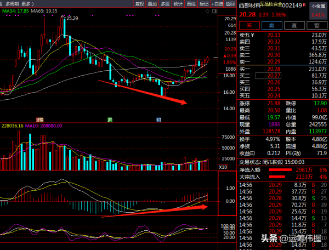Open the 小金属 sector tag
This screenshot has height=250, width=329.
317,5
